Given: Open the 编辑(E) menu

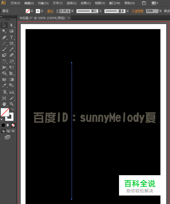Looking at the screenshot, I should (29, 3).
